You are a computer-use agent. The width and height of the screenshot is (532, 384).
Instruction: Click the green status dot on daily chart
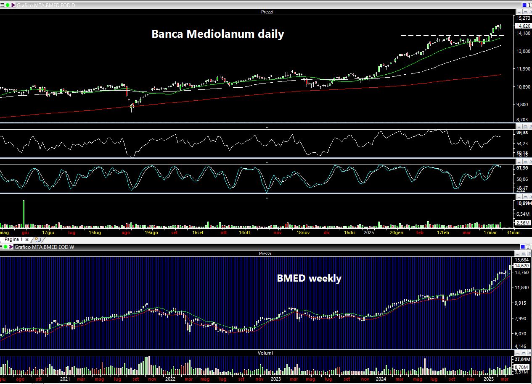(8, 5)
